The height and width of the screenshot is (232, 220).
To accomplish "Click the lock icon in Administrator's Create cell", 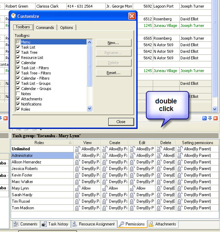I will [x=104, y=155].
